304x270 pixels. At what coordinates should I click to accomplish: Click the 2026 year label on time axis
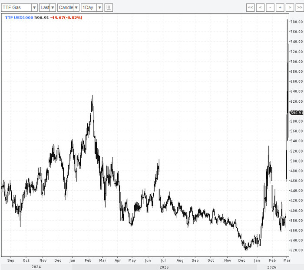pyautogui.click(x=273, y=267)
